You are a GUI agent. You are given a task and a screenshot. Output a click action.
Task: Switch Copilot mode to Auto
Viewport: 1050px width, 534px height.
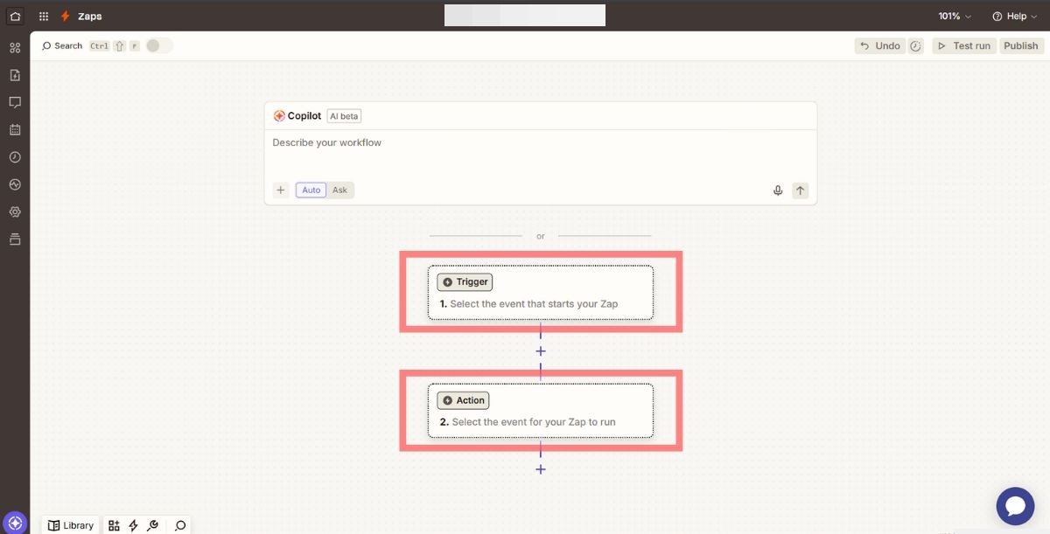[x=311, y=190]
